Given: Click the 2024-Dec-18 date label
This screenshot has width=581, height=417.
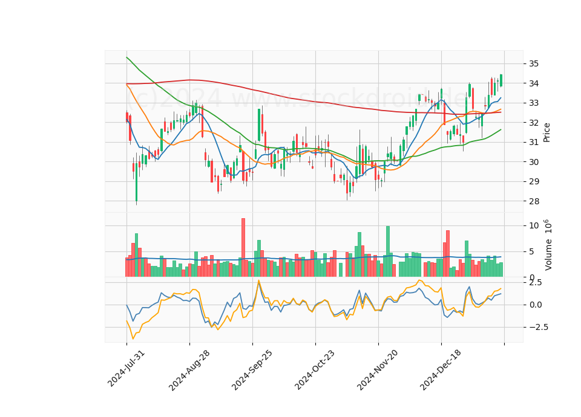Looking at the screenshot, I should 441,370.
